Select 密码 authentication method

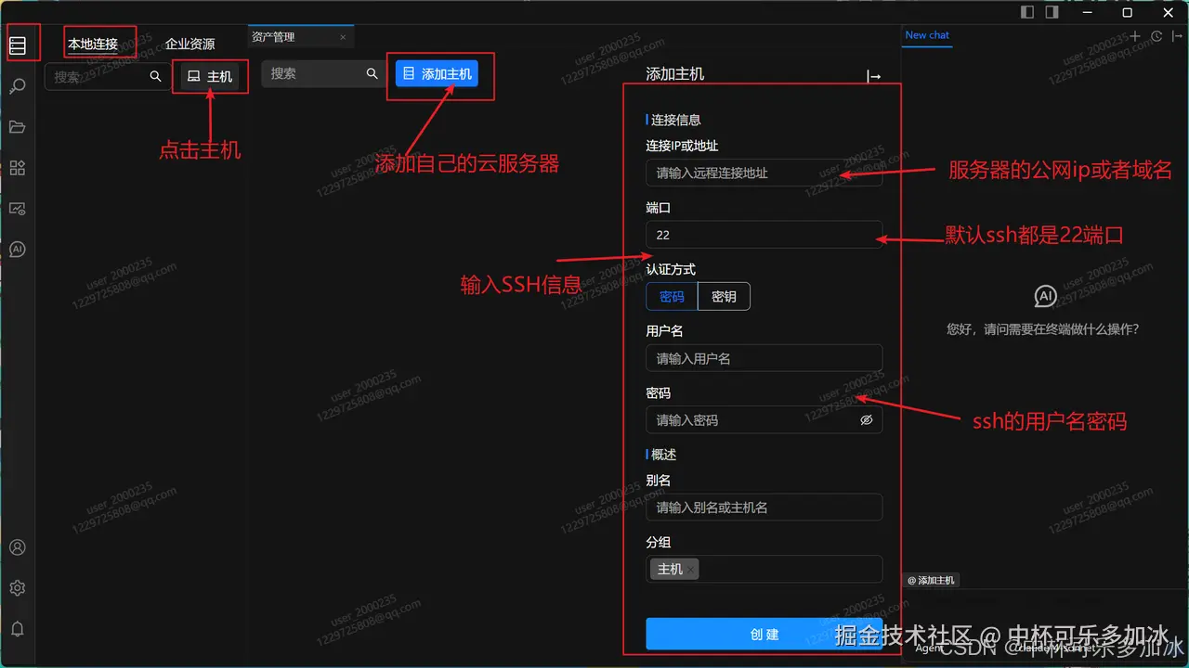coord(671,296)
